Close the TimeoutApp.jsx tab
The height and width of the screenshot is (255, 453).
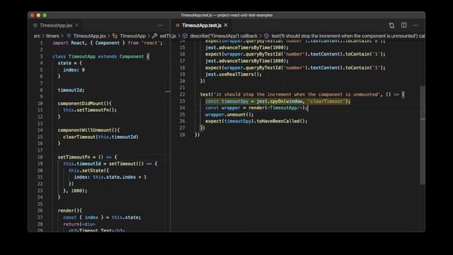point(77,25)
